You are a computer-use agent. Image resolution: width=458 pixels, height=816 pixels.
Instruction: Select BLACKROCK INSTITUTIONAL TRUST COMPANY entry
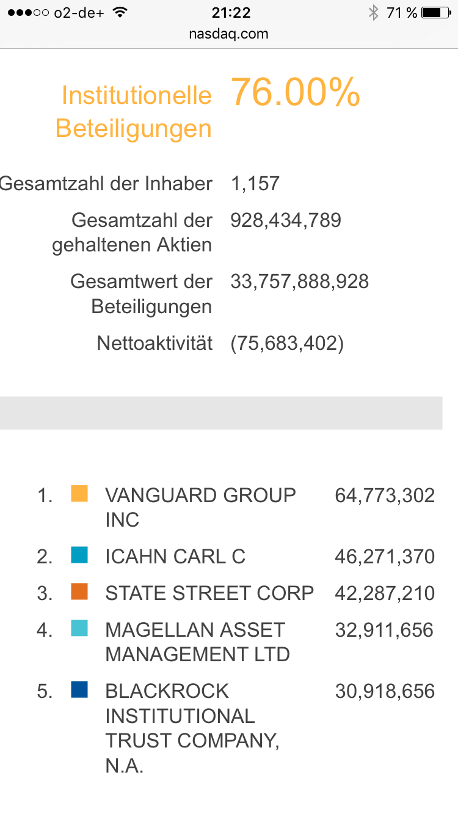(192, 727)
